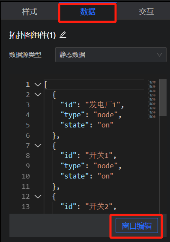The image size is (170, 242).
Task: Collapse the code block at line 1
Action: 38,85
